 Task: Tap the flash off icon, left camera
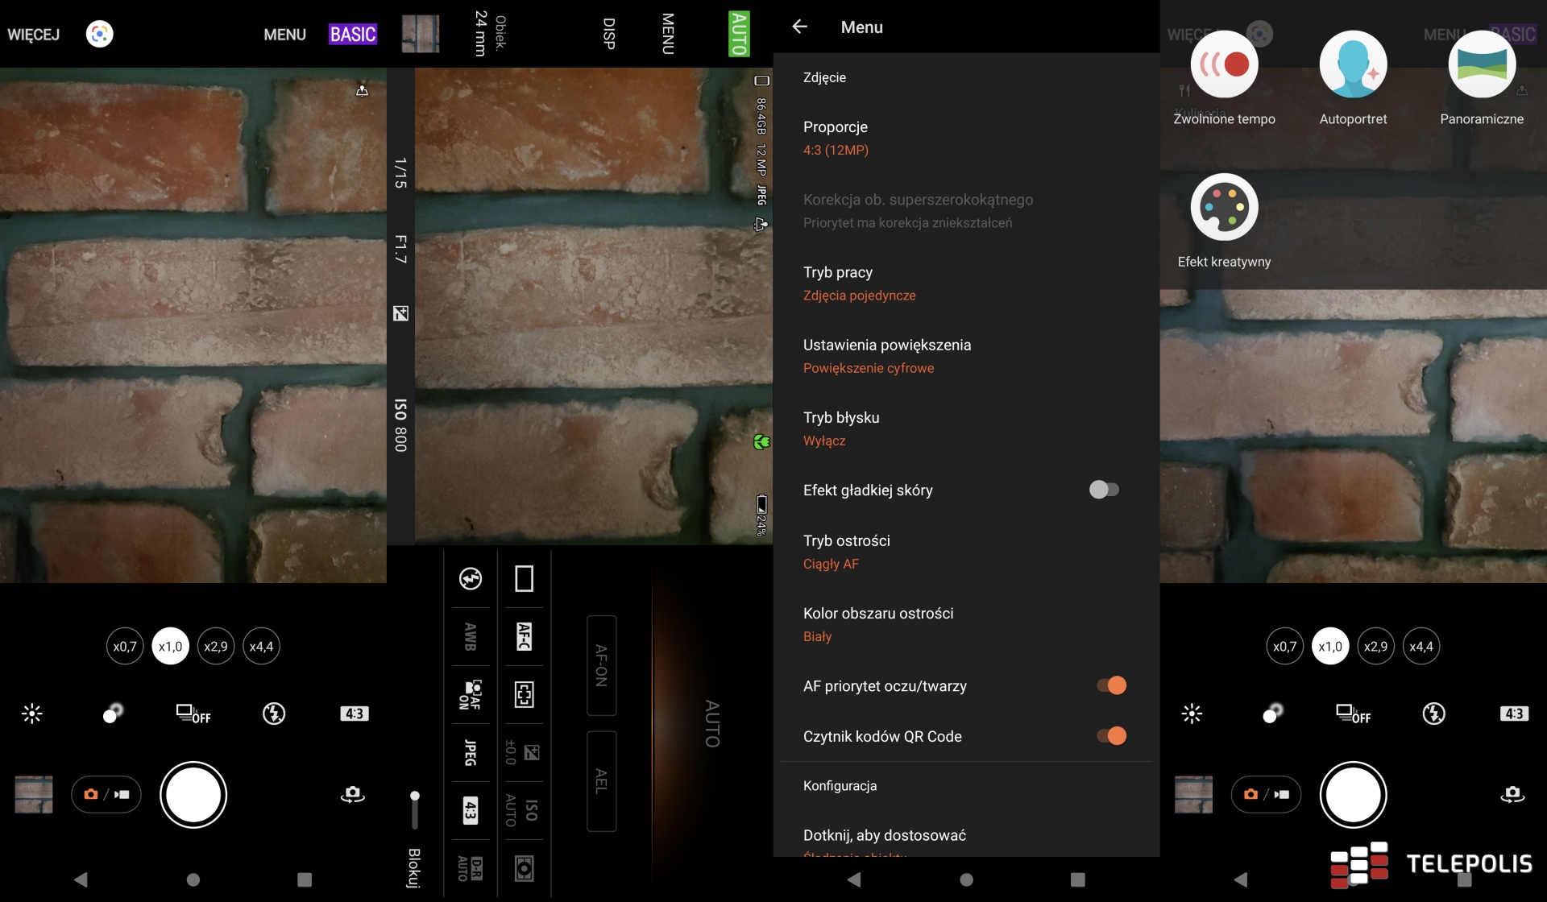[274, 714]
